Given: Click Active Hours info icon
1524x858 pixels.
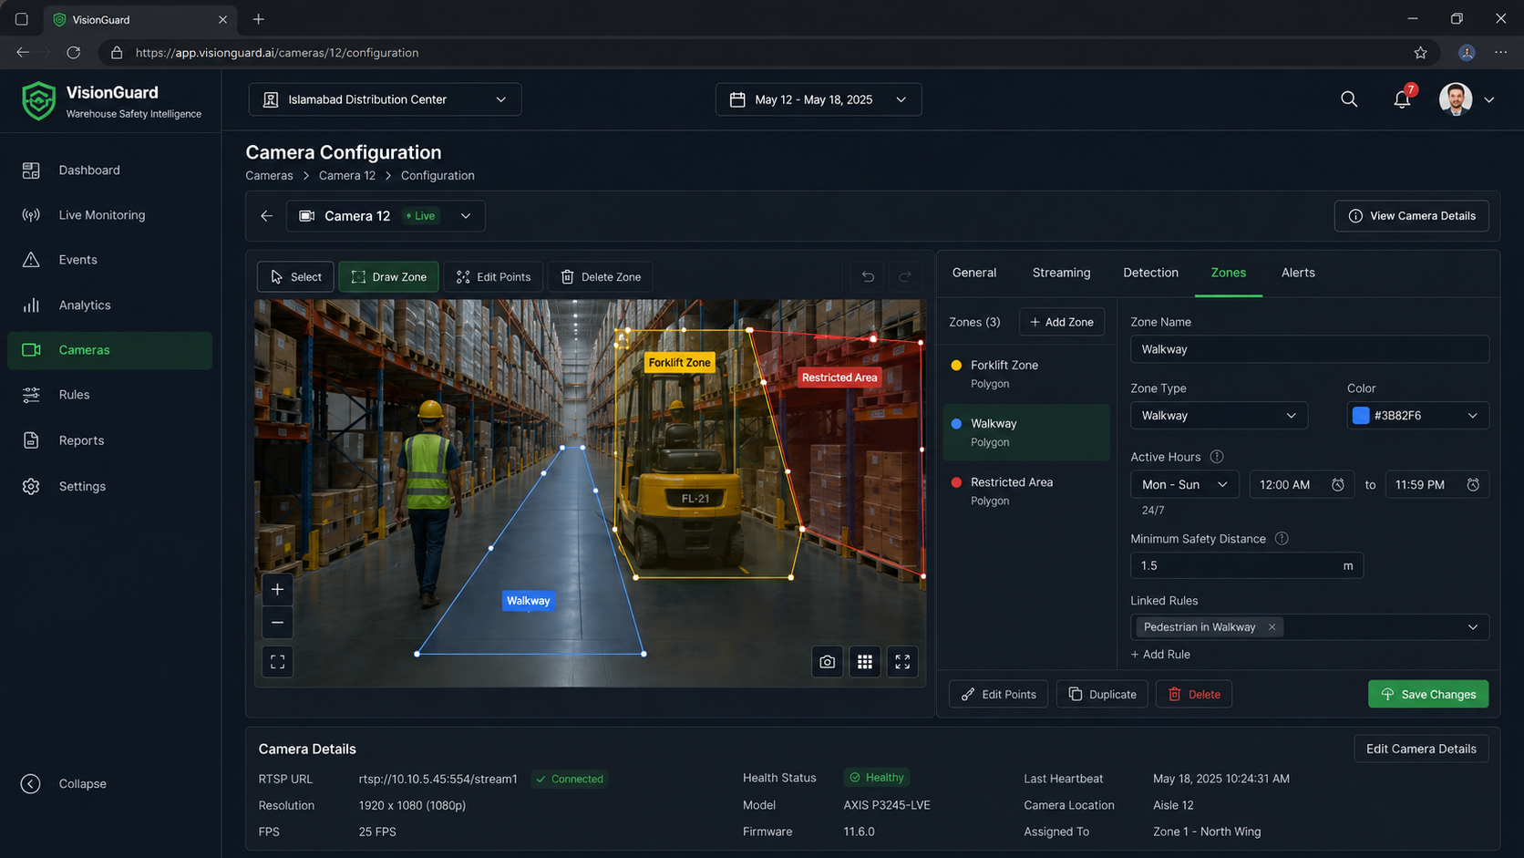Looking at the screenshot, I should (1217, 457).
